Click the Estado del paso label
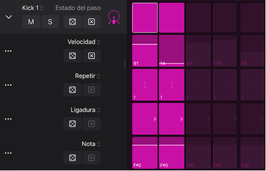 [x=78, y=8]
